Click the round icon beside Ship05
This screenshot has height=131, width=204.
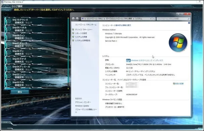pos(9,60)
